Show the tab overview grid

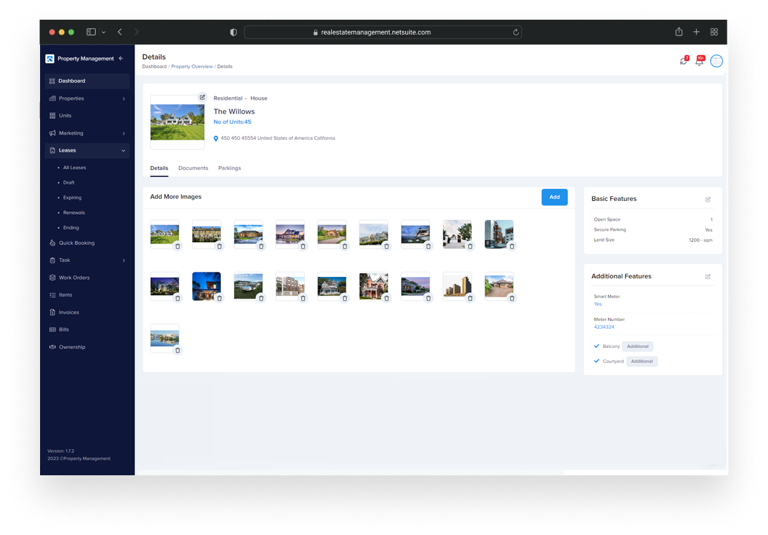point(714,32)
